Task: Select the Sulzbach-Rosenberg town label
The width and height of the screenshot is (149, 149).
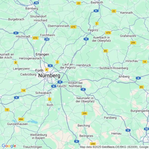Action: pos(114,68)
